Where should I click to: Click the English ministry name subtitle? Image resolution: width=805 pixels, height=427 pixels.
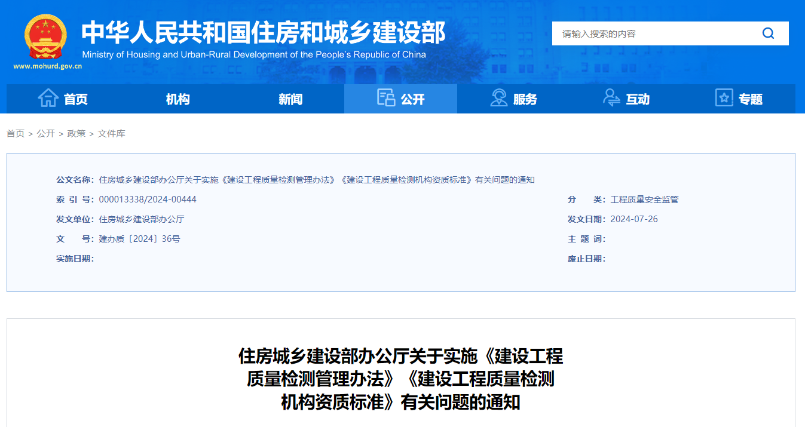(254, 54)
